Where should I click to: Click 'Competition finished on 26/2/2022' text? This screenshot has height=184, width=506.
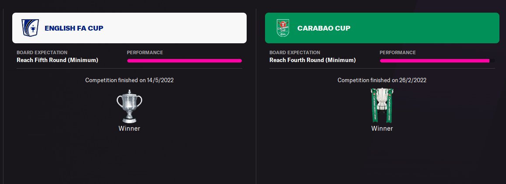(x=382, y=80)
